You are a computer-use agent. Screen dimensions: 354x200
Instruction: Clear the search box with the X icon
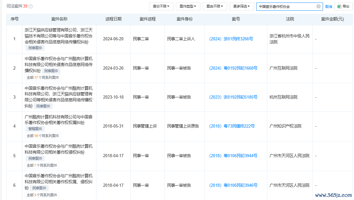pos(318,6)
